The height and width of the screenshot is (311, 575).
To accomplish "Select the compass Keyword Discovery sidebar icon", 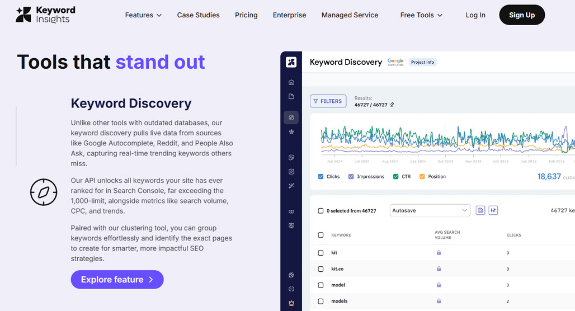I will tap(291, 117).
